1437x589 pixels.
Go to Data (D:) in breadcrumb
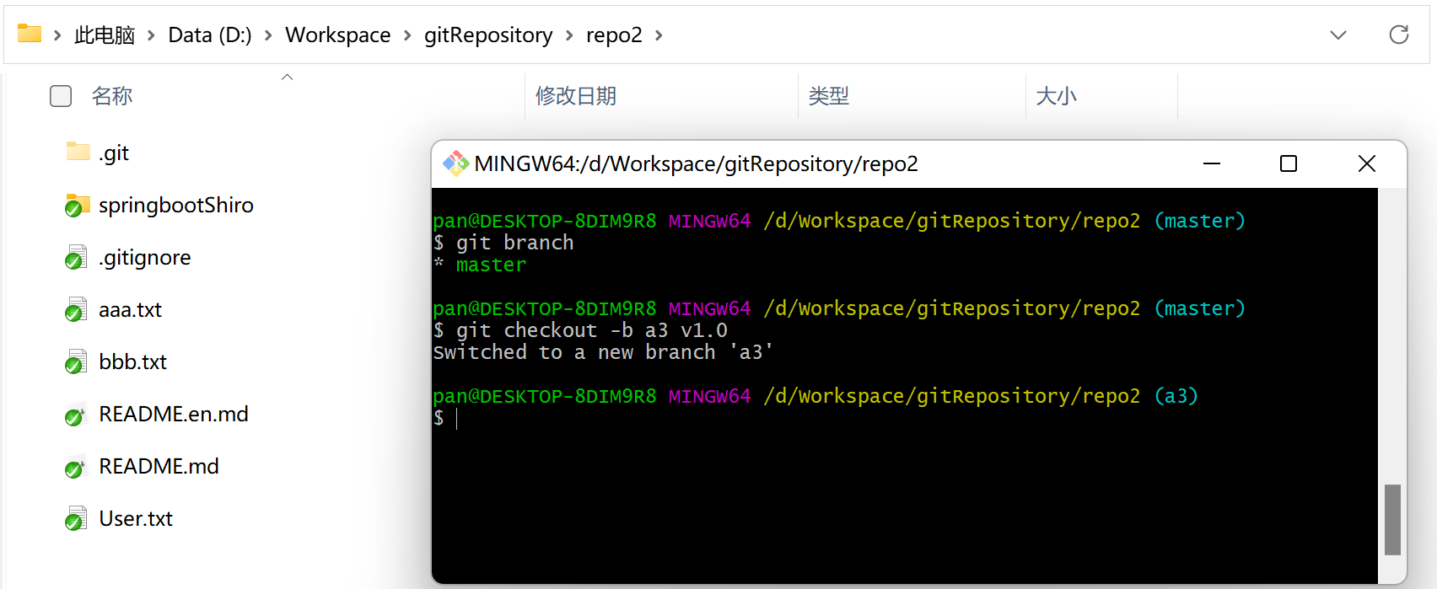(210, 35)
